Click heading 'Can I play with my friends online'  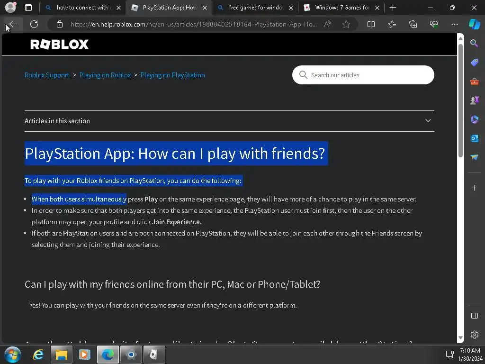pyautogui.click(x=172, y=284)
